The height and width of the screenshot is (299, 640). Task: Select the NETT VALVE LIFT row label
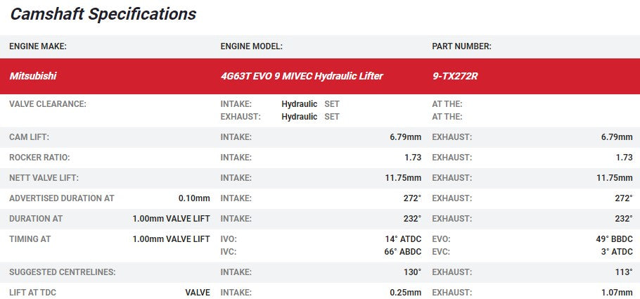44,178
